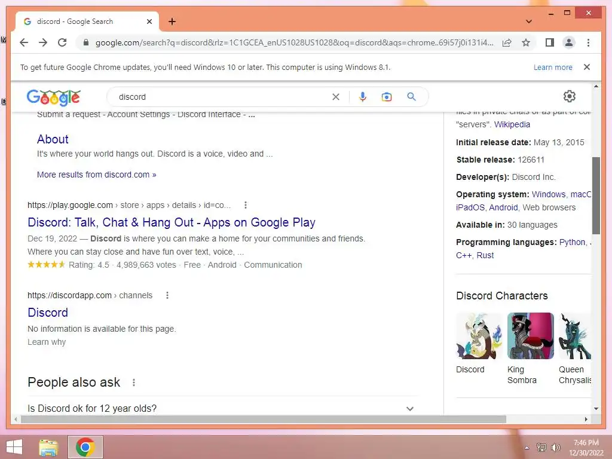Viewport: 612px width, 459px height.
Task: Select the Queen Chrysalis character thumbnail
Action: click(575, 336)
